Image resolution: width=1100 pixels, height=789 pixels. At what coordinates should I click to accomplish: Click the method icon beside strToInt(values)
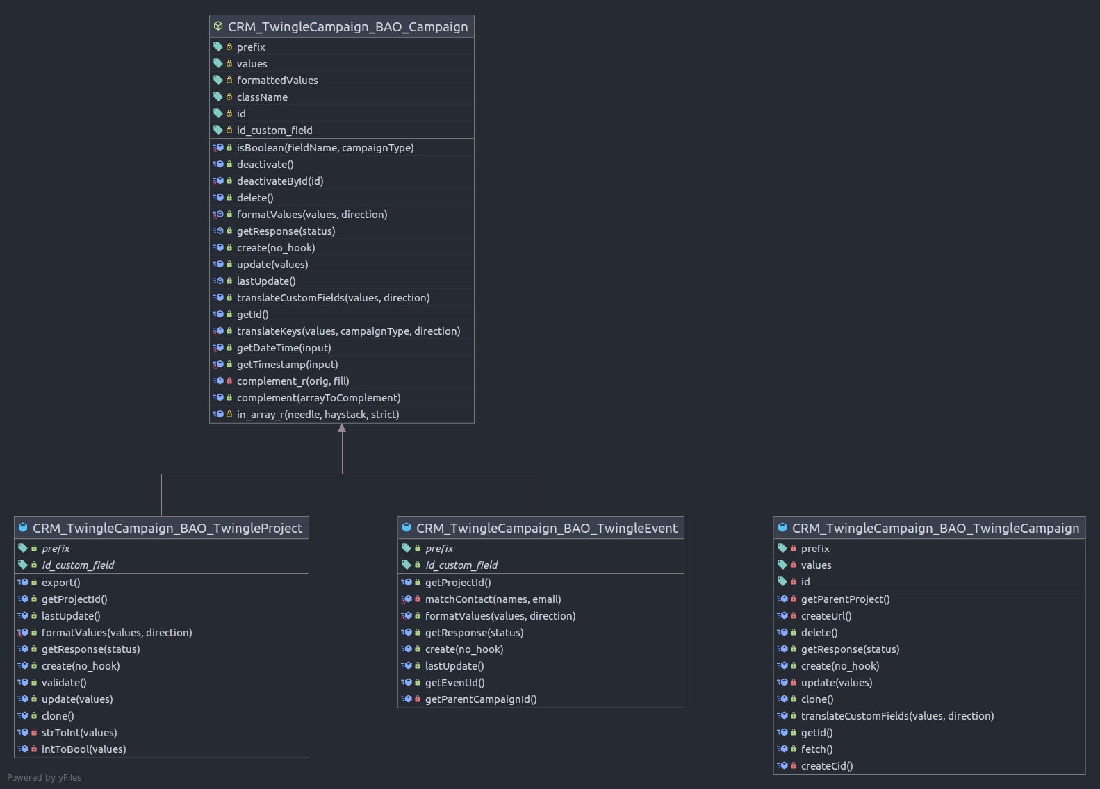coord(23,732)
